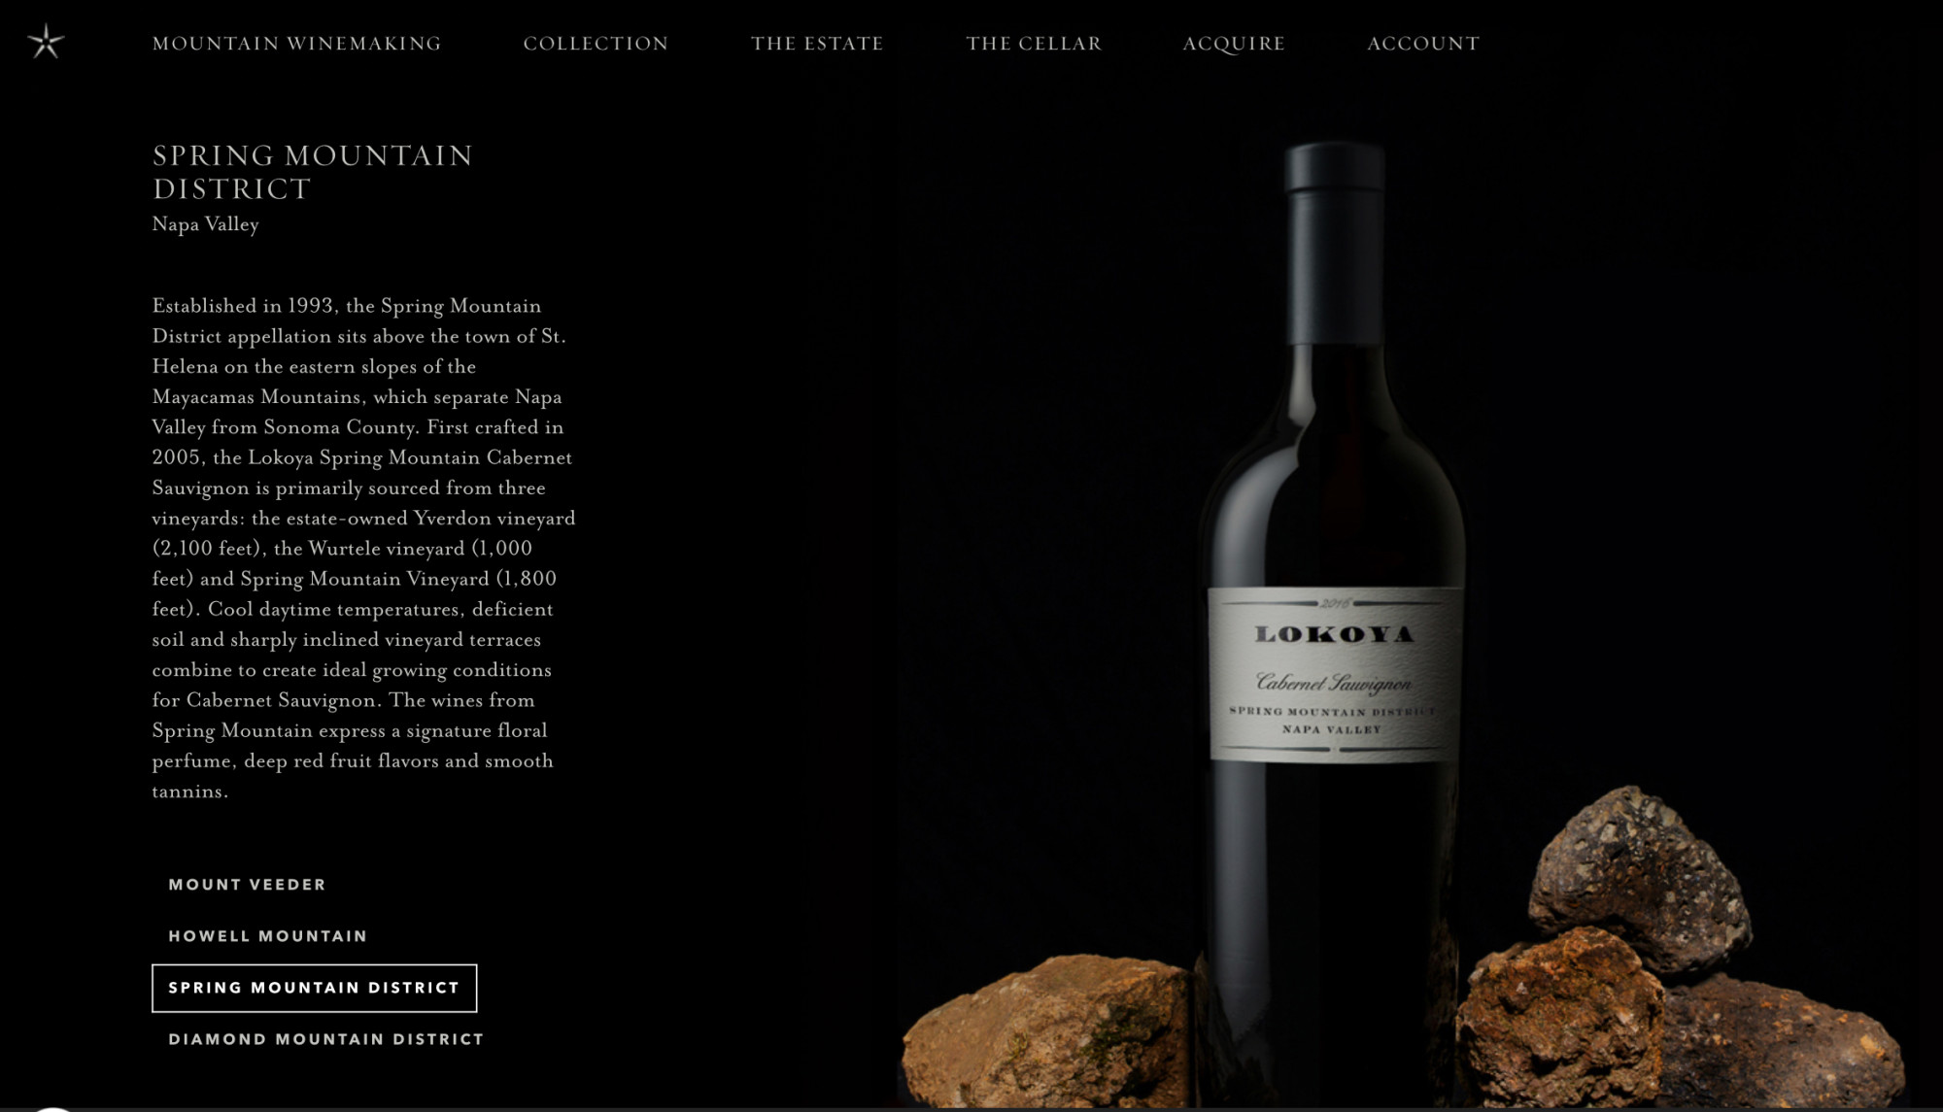Open the Account navigation link
Image resolution: width=1943 pixels, height=1112 pixels.
click(1423, 44)
